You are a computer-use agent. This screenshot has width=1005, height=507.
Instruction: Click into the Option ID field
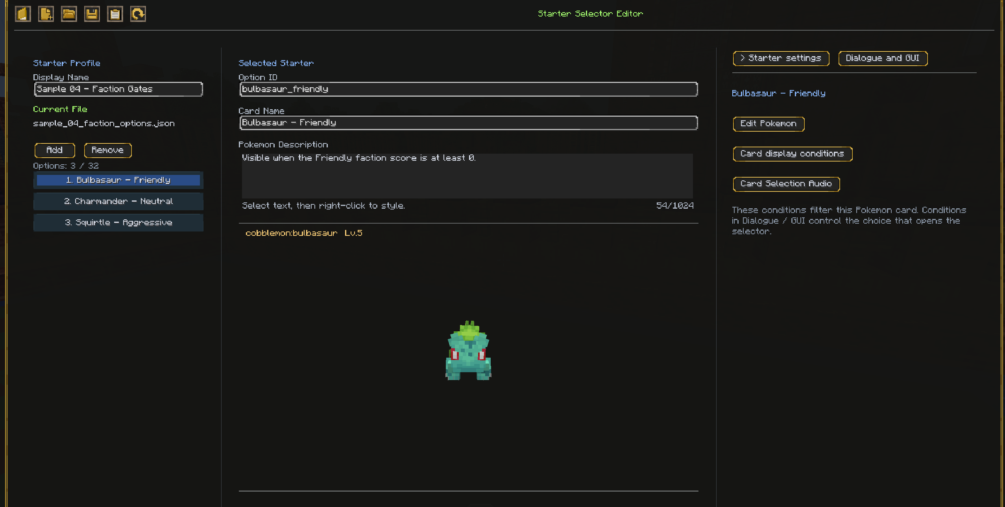(469, 89)
